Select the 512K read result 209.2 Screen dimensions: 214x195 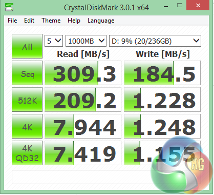(83, 100)
